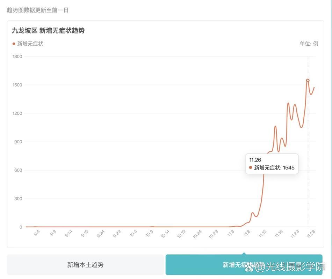Click the 900 y-axis value label

(x=18, y=142)
